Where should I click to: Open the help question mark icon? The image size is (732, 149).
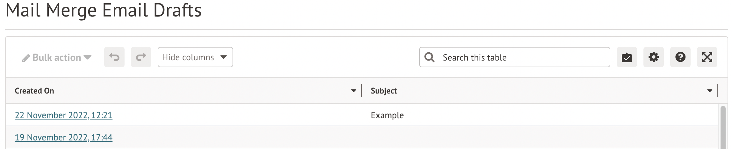[x=680, y=57]
